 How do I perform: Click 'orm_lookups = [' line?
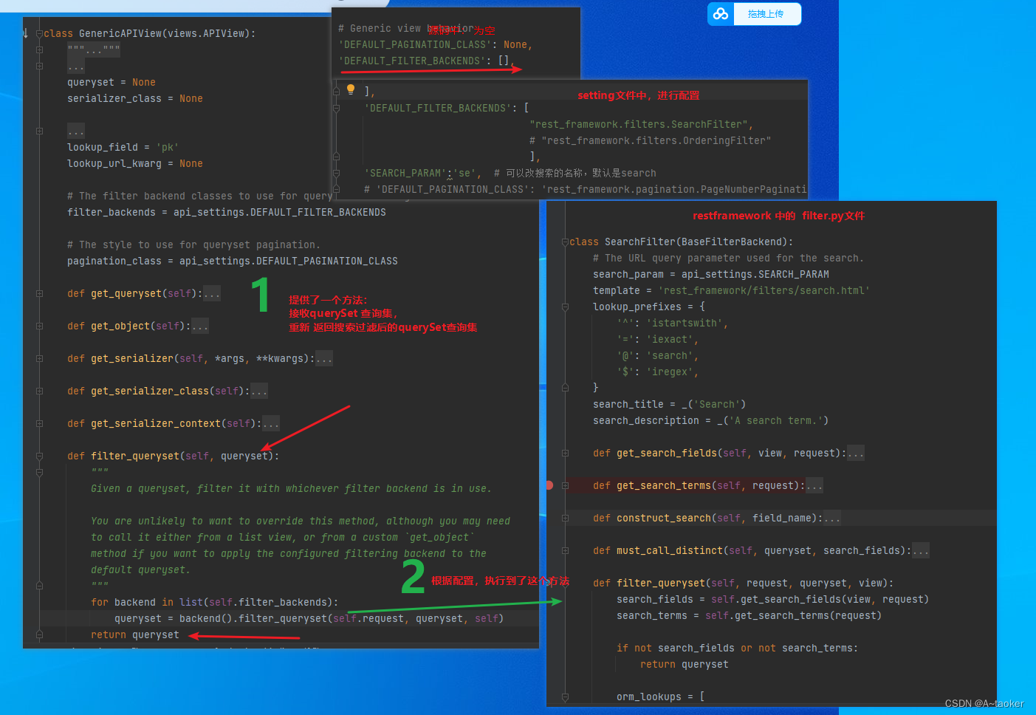(661, 697)
